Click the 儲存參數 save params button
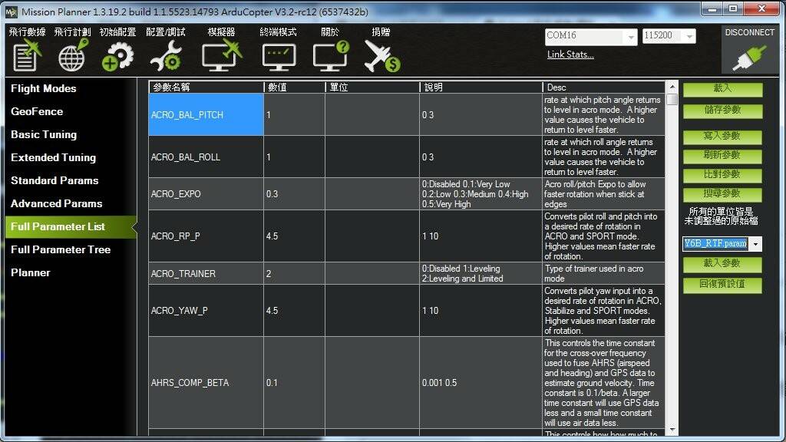The width and height of the screenshot is (786, 442). coord(722,110)
